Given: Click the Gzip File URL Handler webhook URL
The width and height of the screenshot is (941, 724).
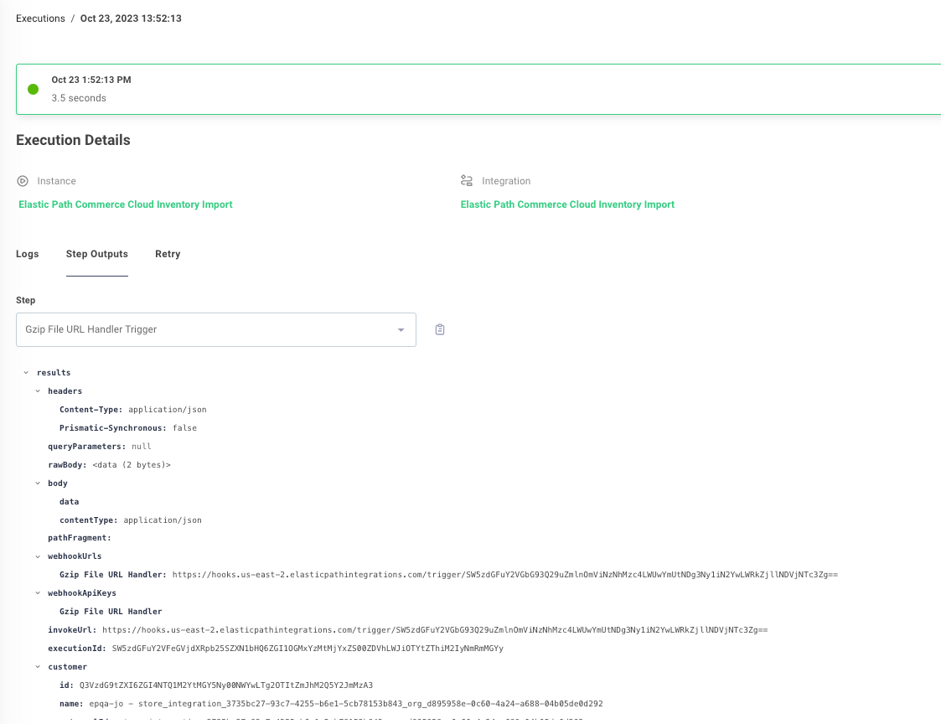Looking at the screenshot, I should click(504, 575).
